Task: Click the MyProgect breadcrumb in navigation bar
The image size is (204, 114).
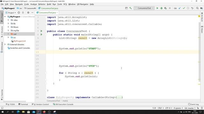Action: (x=8, y=8)
